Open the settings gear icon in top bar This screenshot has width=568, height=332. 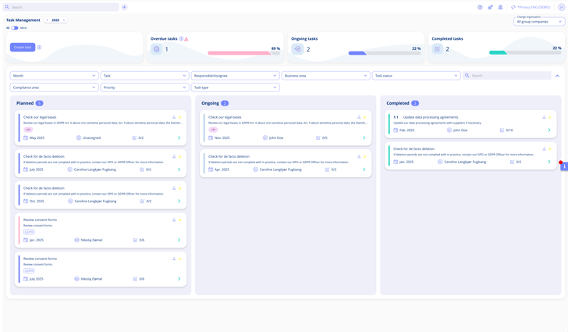tap(490, 7)
